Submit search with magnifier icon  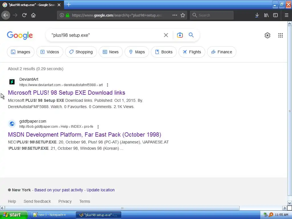point(191,35)
